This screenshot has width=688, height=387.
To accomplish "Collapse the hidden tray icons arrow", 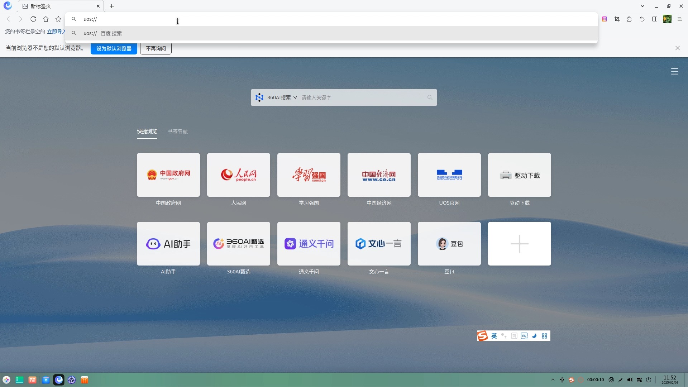I will tap(553, 380).
